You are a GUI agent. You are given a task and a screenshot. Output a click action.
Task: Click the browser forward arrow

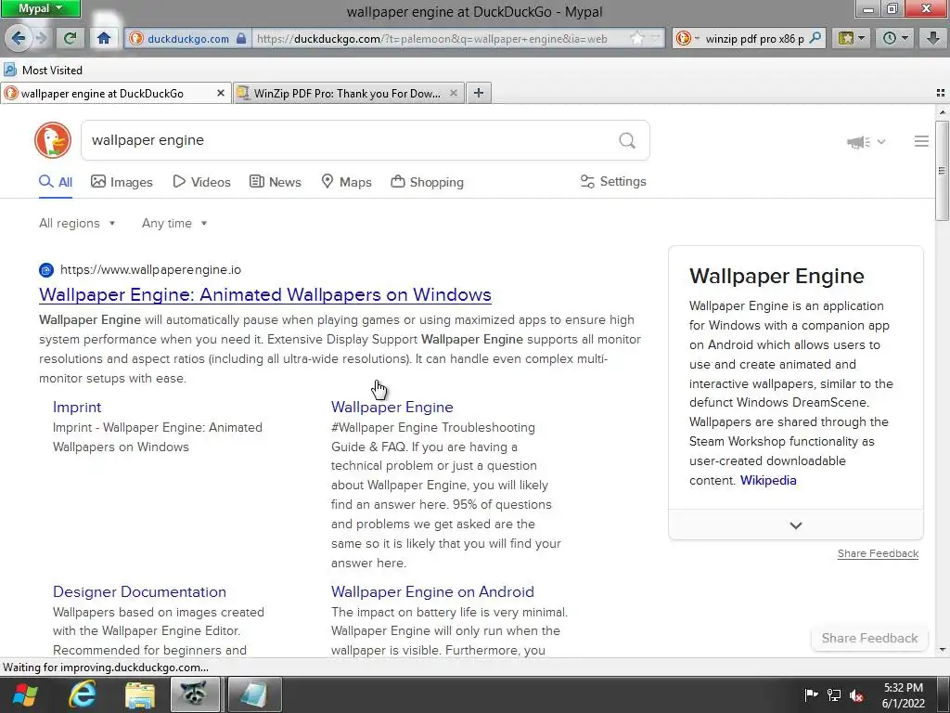coord(42,38)
